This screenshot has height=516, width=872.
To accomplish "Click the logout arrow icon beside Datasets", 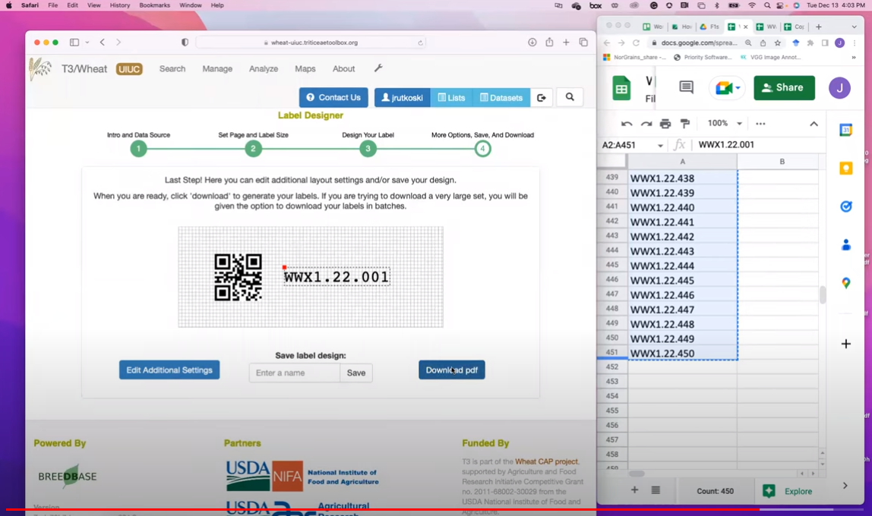I will (x=542, y=97).
